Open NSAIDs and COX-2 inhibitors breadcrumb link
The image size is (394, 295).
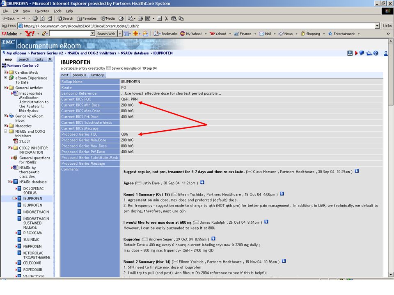pyautogui.click(x=92, y=53)
